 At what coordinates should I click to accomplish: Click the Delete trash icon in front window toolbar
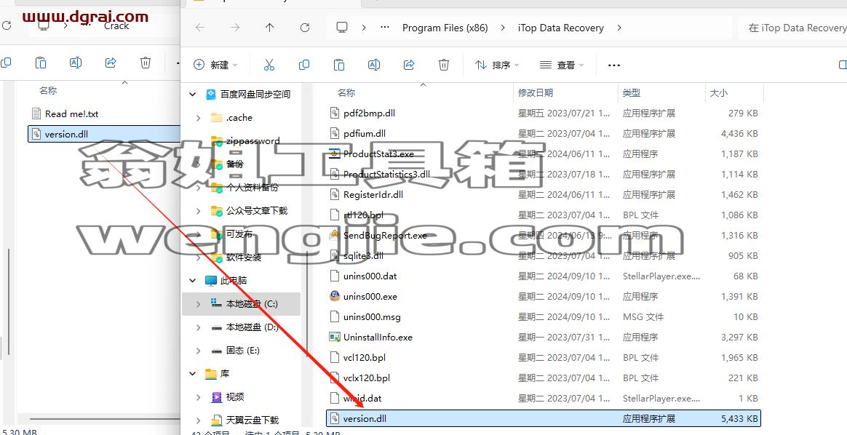coord(444,65)
